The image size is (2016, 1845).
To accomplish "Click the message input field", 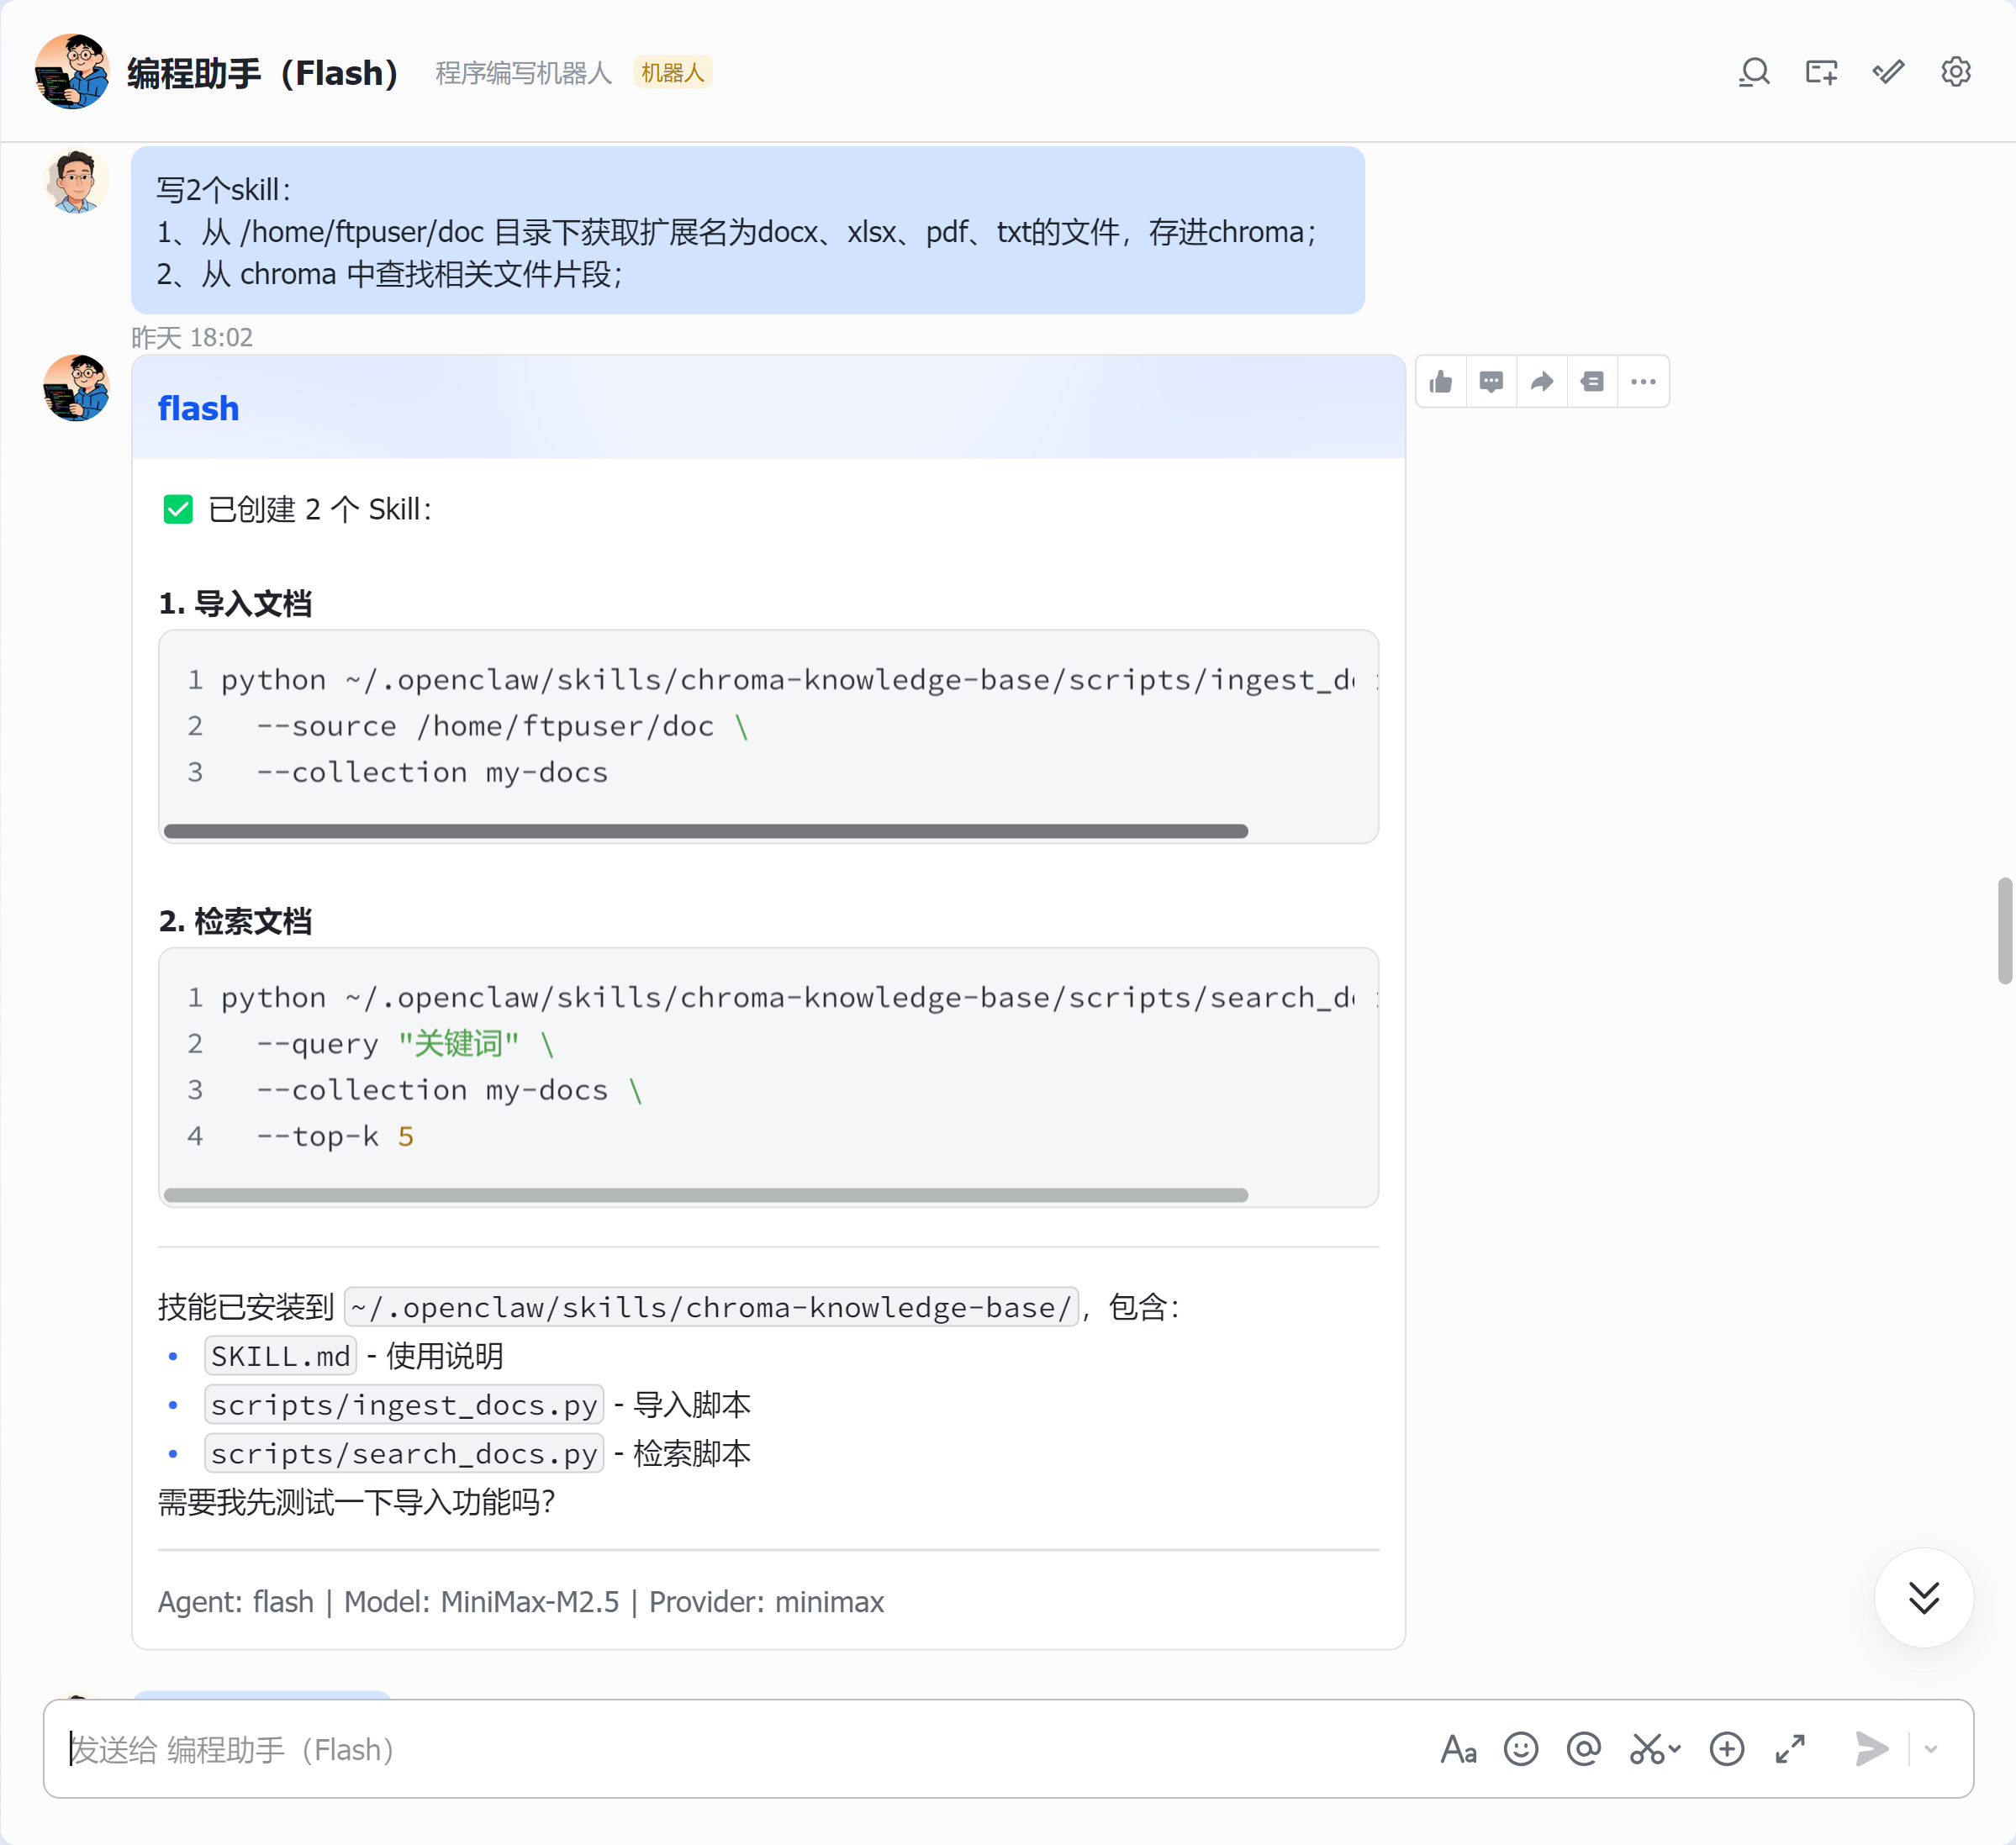I will tap(740, 1749).
